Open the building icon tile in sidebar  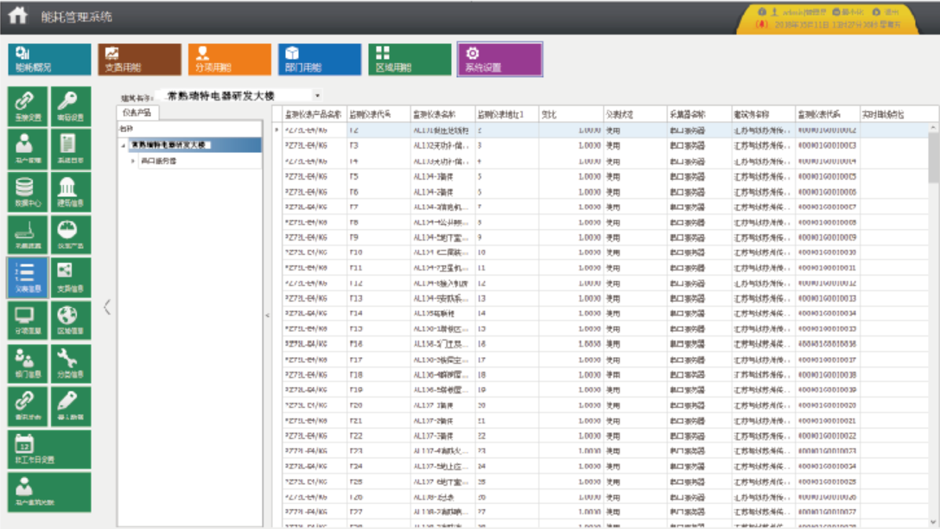click(70, 192)
